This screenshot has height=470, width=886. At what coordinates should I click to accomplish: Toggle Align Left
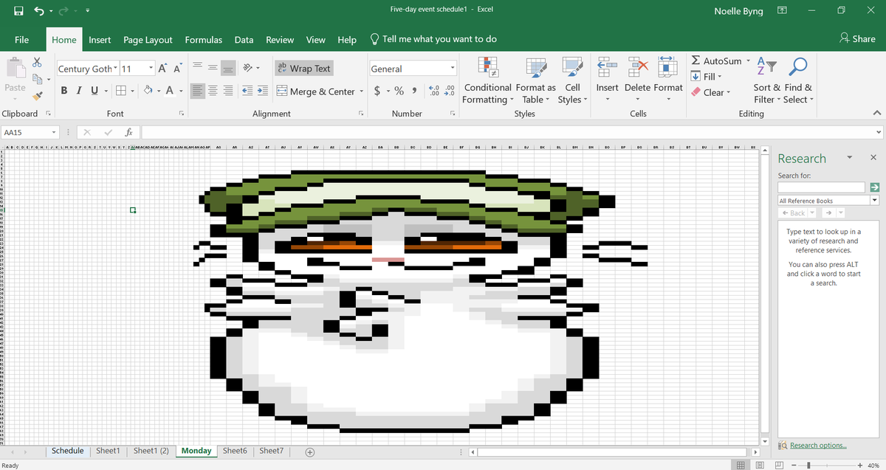coord(197,91)
